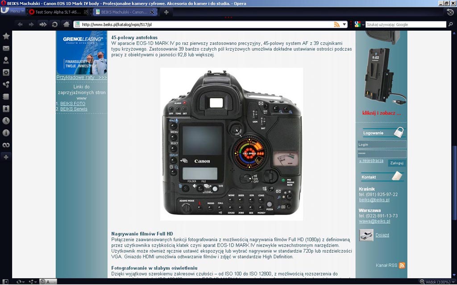Click the Zaloguj button
This screenshot has height=285, width=457.
397,163
